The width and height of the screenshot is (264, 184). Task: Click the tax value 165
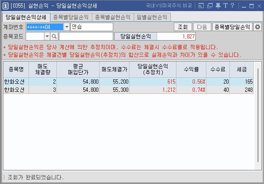[249, 82]
